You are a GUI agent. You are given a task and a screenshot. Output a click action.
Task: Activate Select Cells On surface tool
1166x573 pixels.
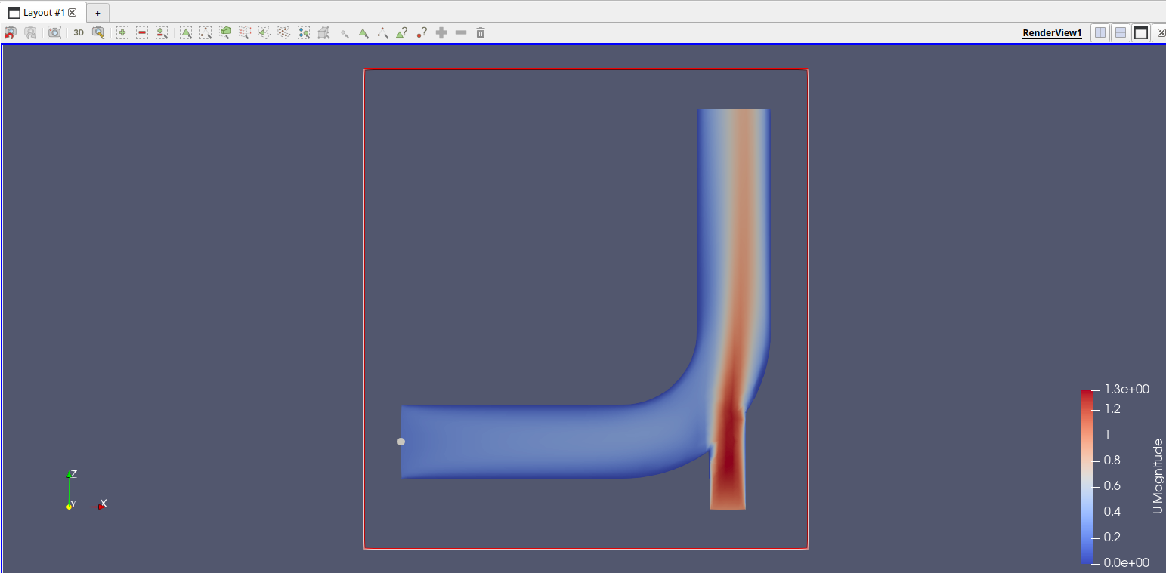click(x=186, y=32)
